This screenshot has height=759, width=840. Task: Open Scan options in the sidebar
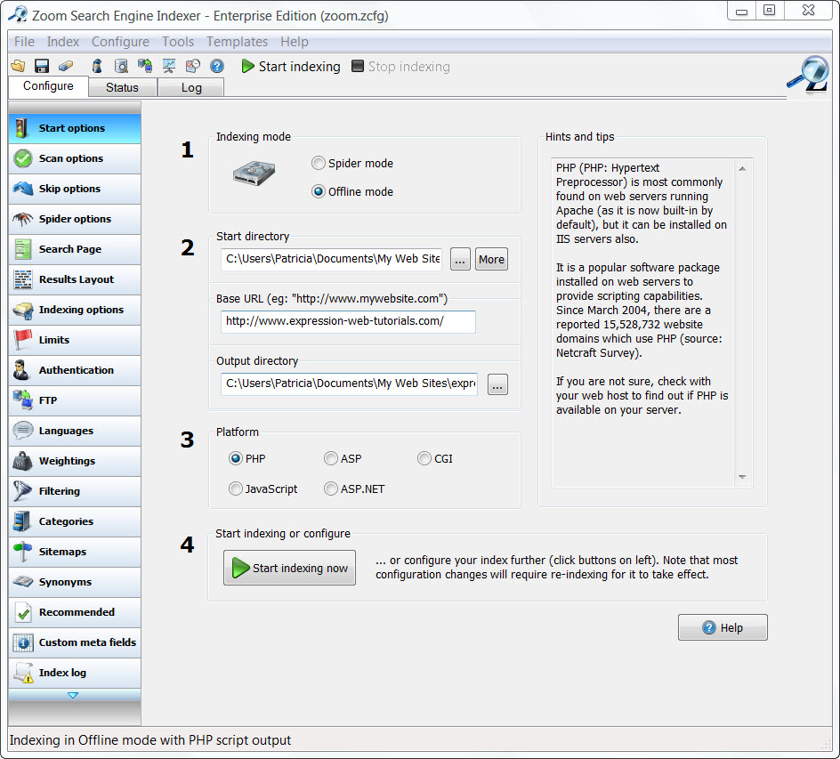click(x=75, y=158)
